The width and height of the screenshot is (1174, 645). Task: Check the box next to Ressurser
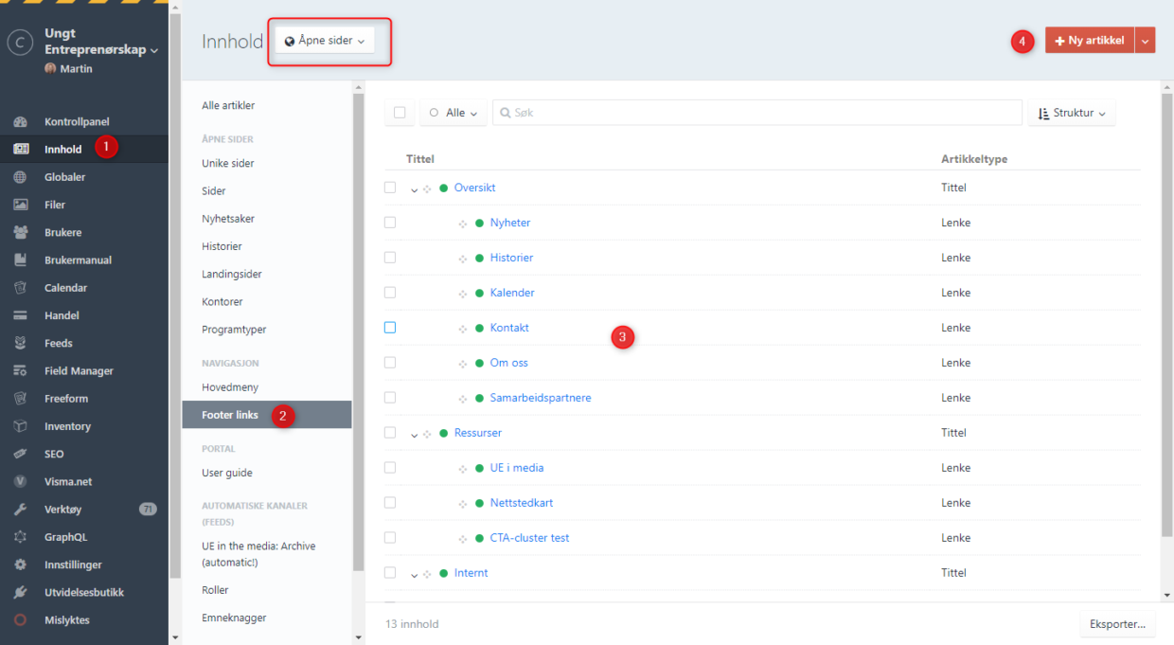click(390, 433)
